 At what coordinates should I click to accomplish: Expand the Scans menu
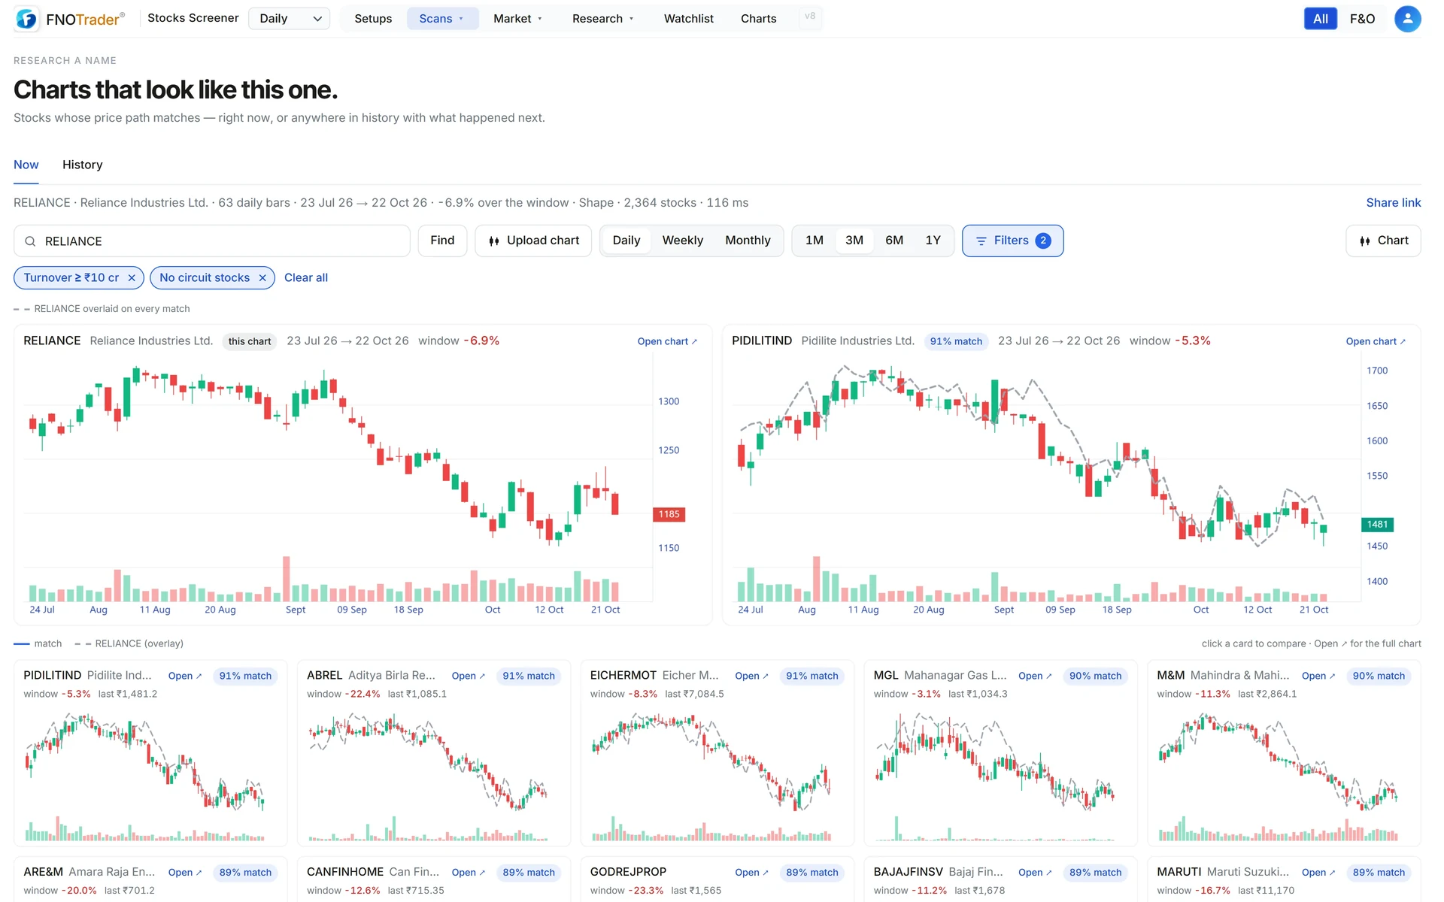(x=442, y=19)
